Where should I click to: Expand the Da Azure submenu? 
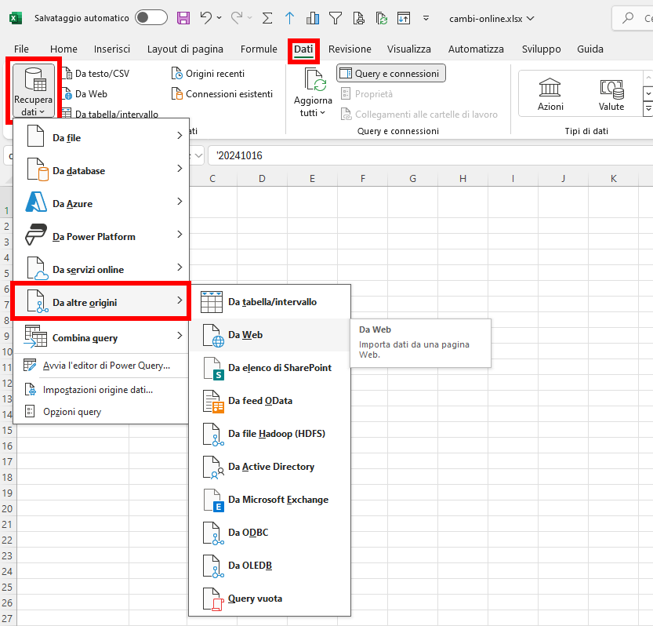point(102,203)
